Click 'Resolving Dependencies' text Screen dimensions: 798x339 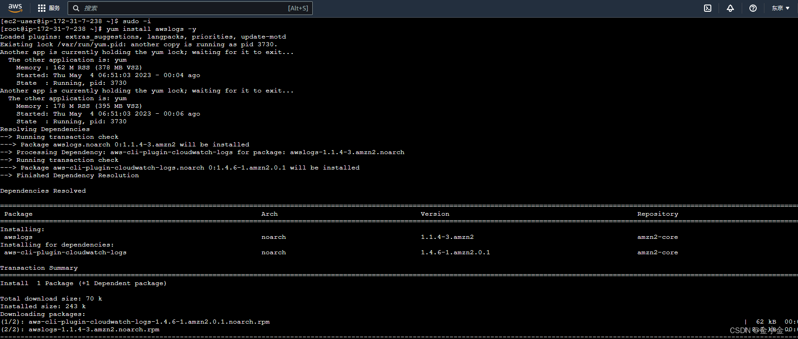point(45,129)
